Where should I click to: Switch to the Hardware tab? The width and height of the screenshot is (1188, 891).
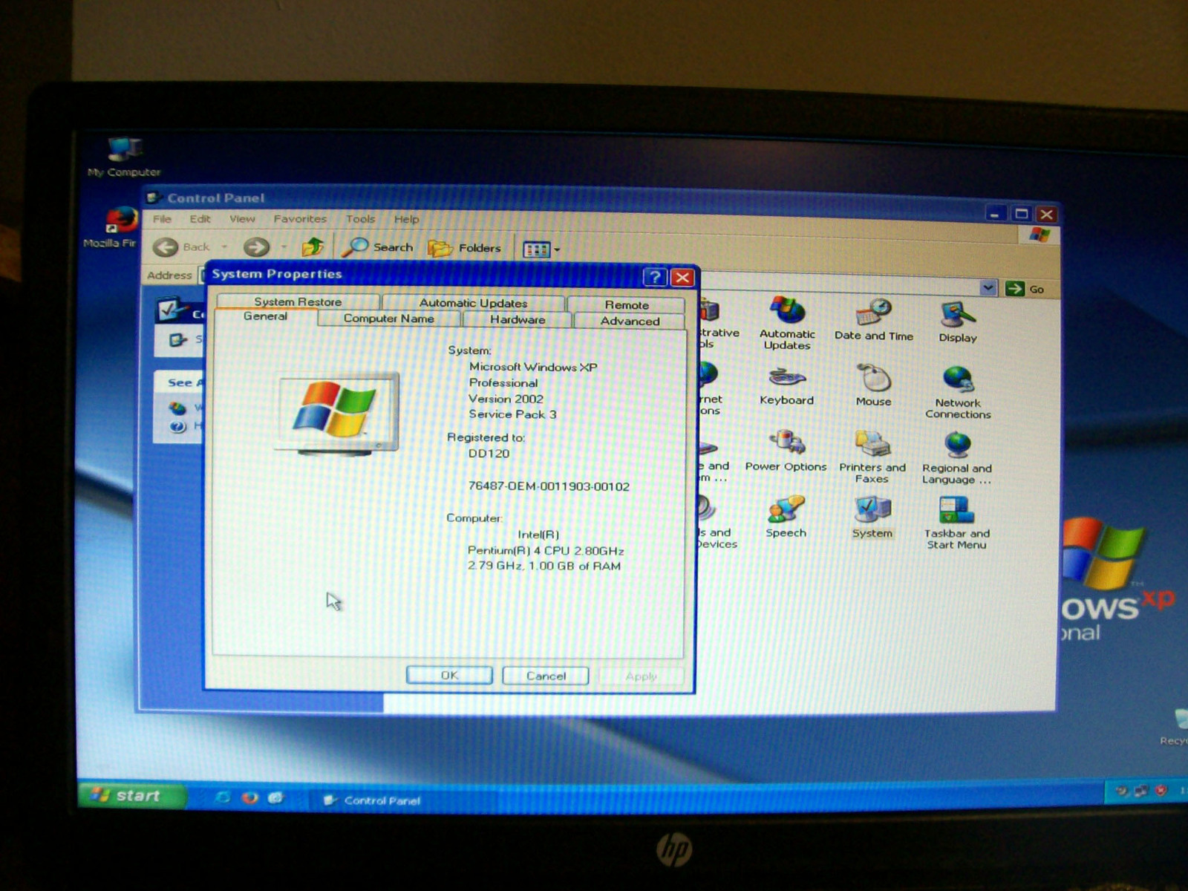coord(518,320)
